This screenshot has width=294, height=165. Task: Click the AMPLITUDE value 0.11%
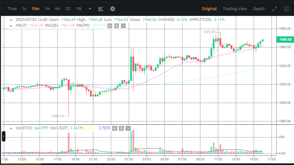(x=219, y=20)
